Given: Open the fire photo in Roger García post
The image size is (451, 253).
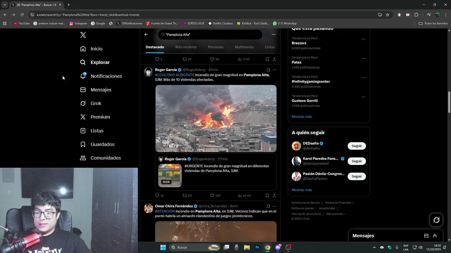Looking at the screenshot, I should pyautogui.click(x=216, y=118).
